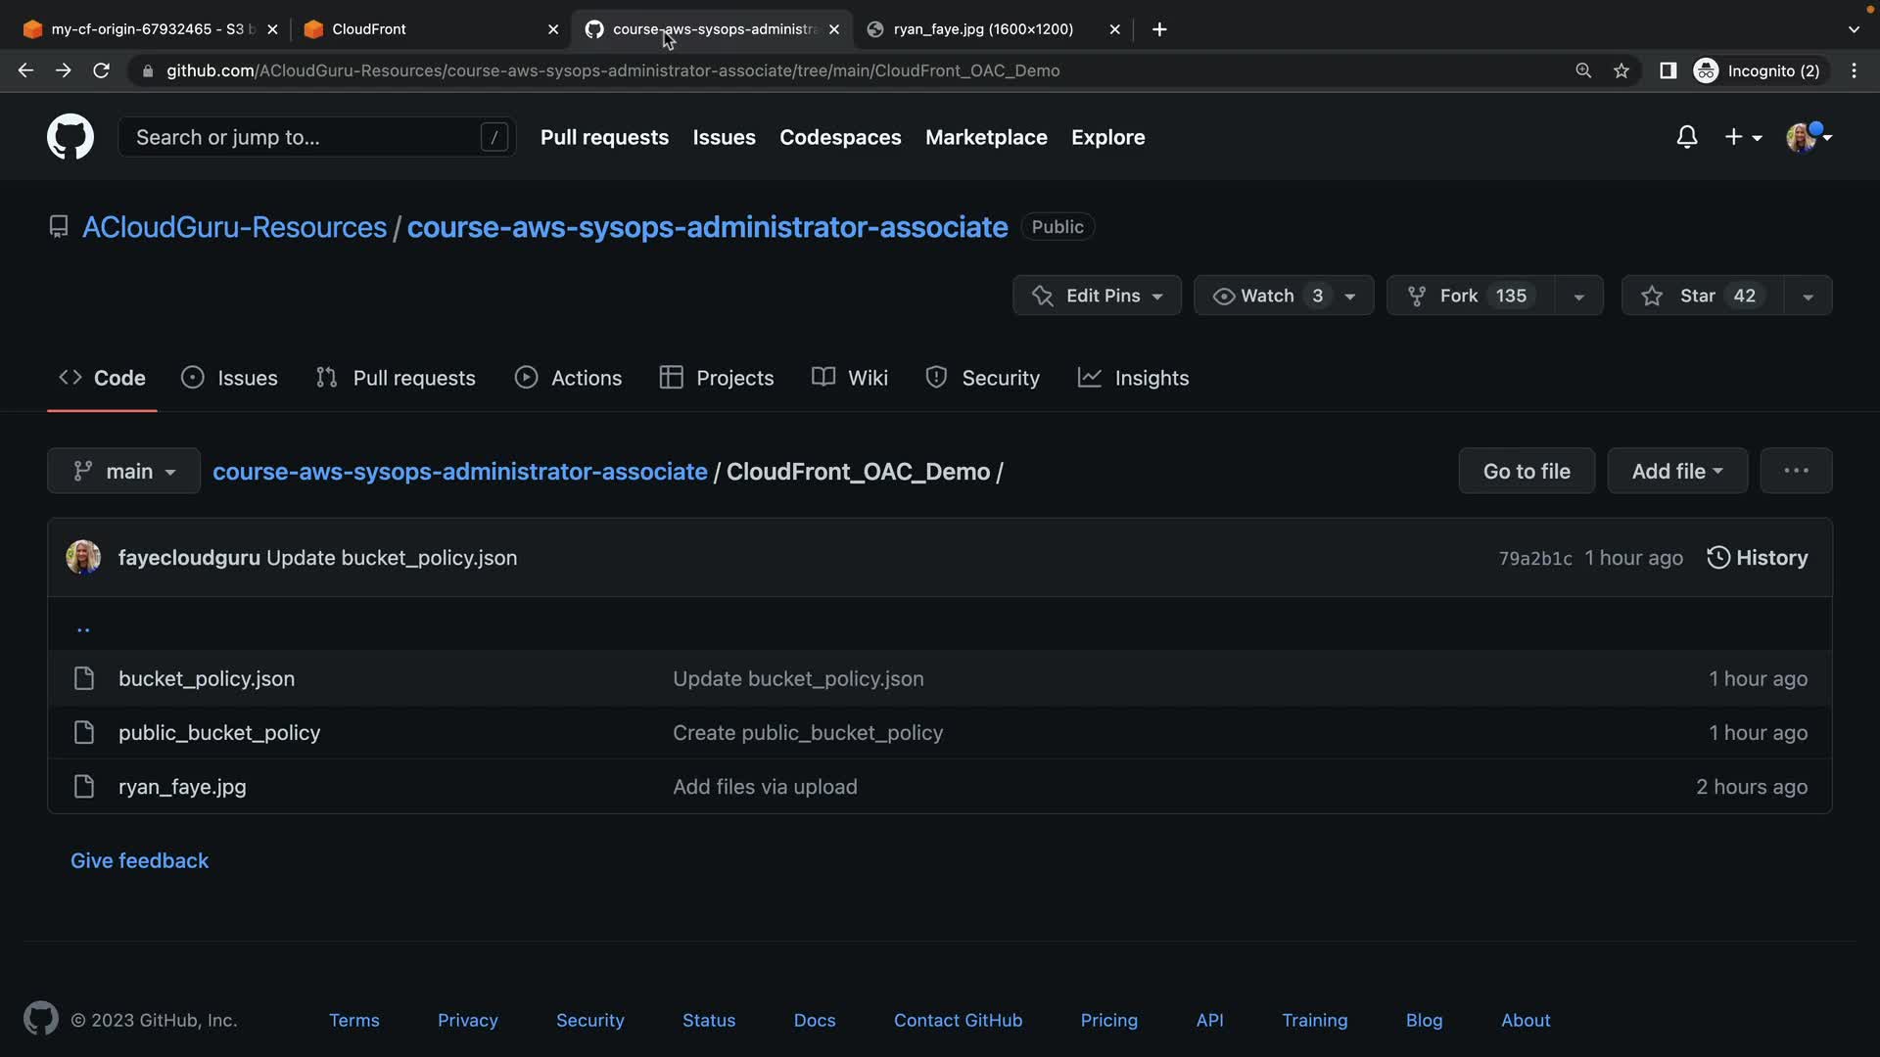
Task: Open bucket_policy.json file
Action: tap(207, 678)
